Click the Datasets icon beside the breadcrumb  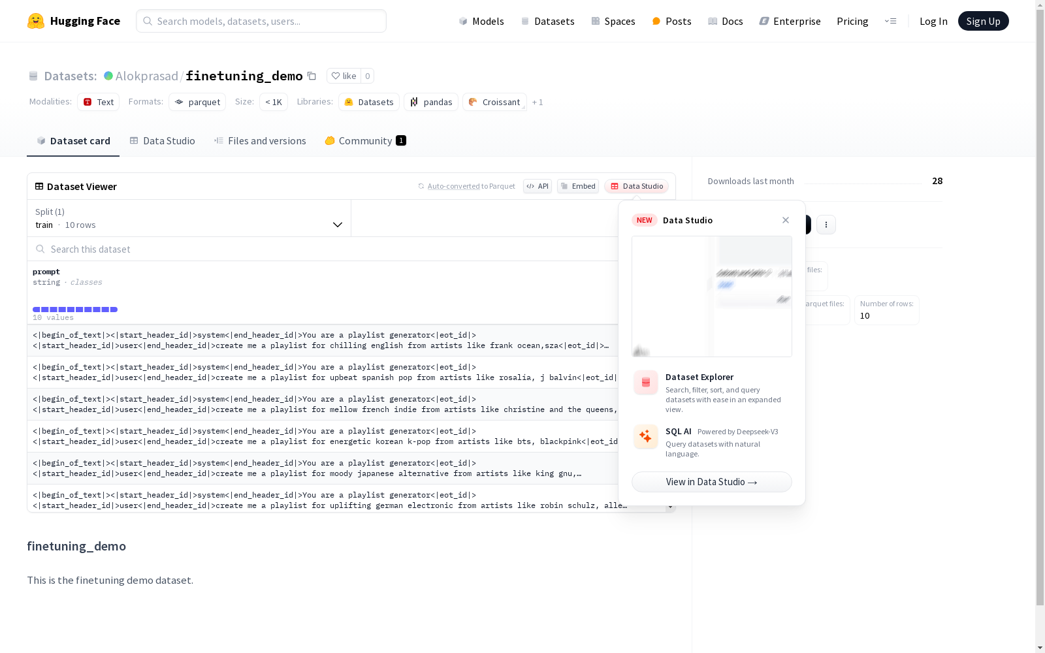(33, 76)
